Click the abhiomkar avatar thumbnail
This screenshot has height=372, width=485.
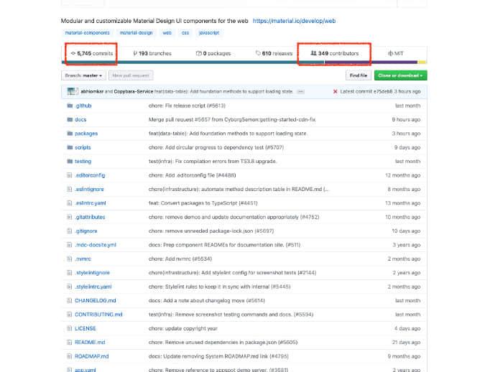click(x=72, y=92)
